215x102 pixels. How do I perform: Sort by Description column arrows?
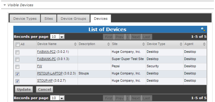coord(108,44)
